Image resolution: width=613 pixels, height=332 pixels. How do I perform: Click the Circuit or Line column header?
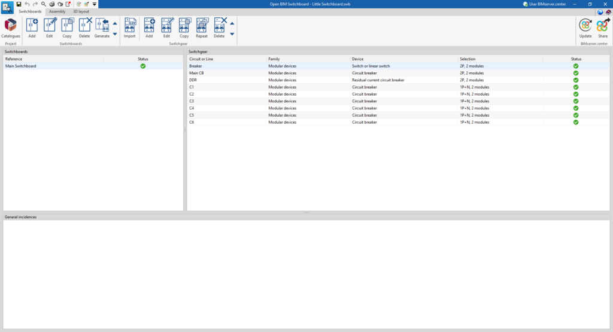[x=227, y=59]
